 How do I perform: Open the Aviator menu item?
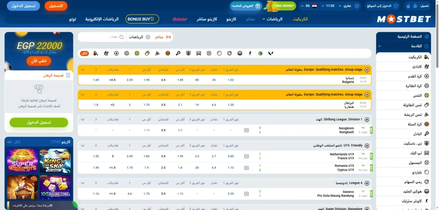(180, 19)
